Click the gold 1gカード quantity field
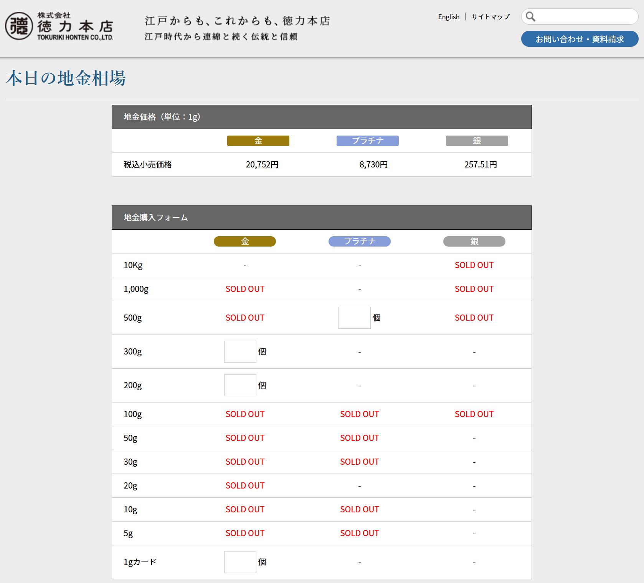Screen dimensions: 644x583 pos(240,562)
